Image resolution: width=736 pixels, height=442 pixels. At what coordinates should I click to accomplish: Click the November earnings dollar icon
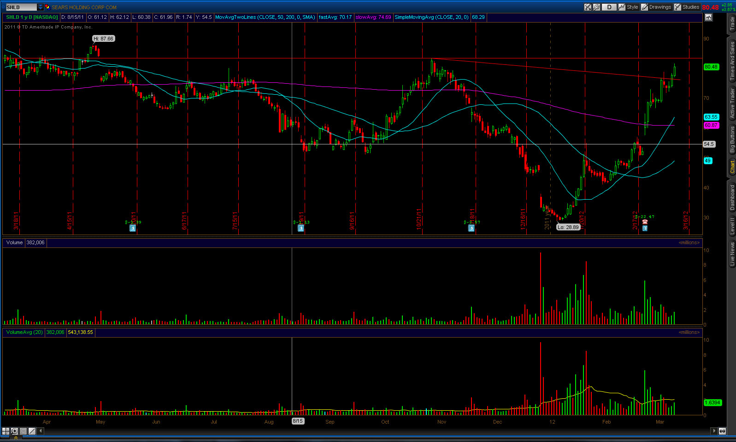(x=471, y=228)
